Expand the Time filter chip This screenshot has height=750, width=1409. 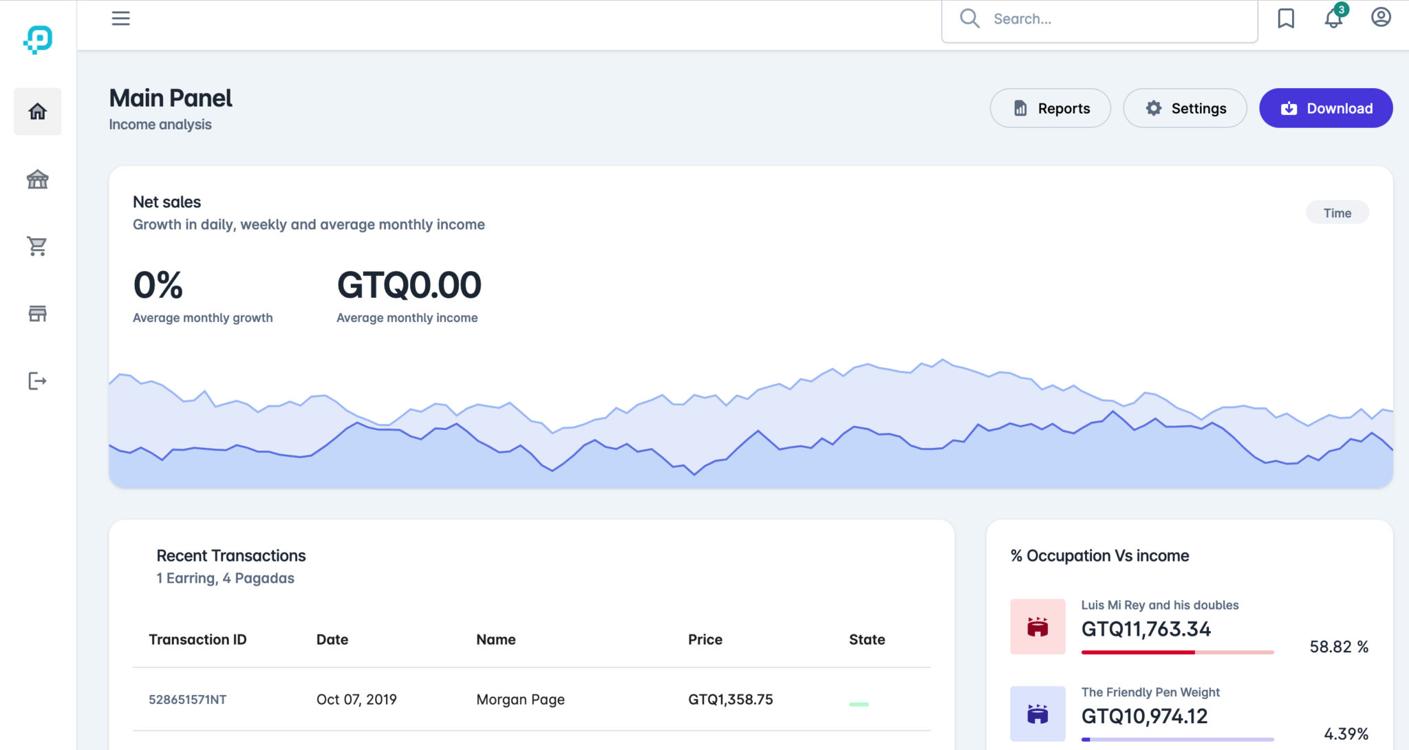[1337, 213]
